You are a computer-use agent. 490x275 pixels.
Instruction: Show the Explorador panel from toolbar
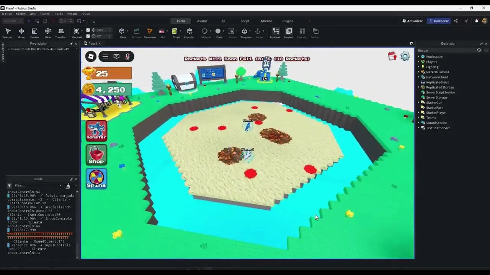275,33
